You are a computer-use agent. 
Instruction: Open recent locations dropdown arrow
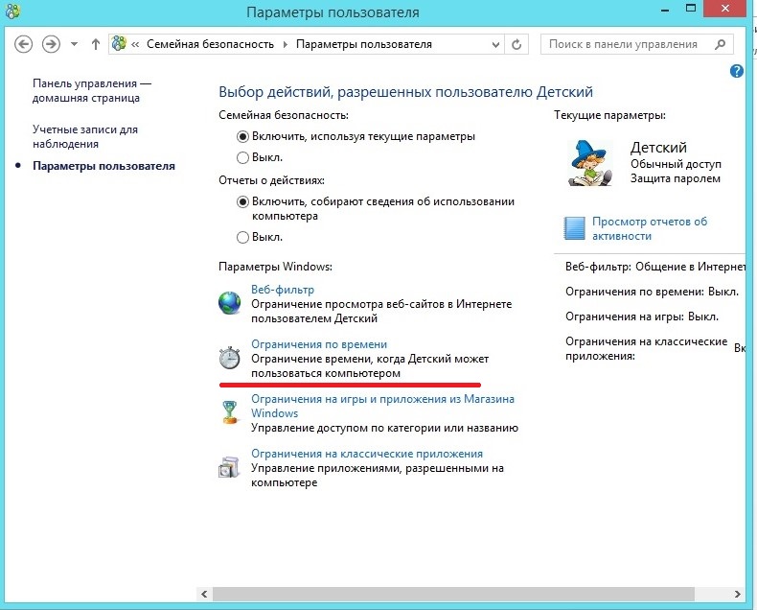click(74, 44)
